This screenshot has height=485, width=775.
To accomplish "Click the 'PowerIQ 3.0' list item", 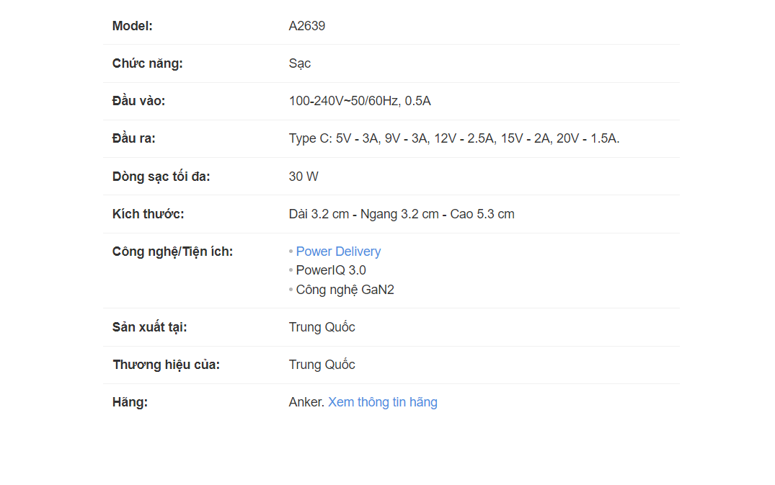I will point(331,270).
